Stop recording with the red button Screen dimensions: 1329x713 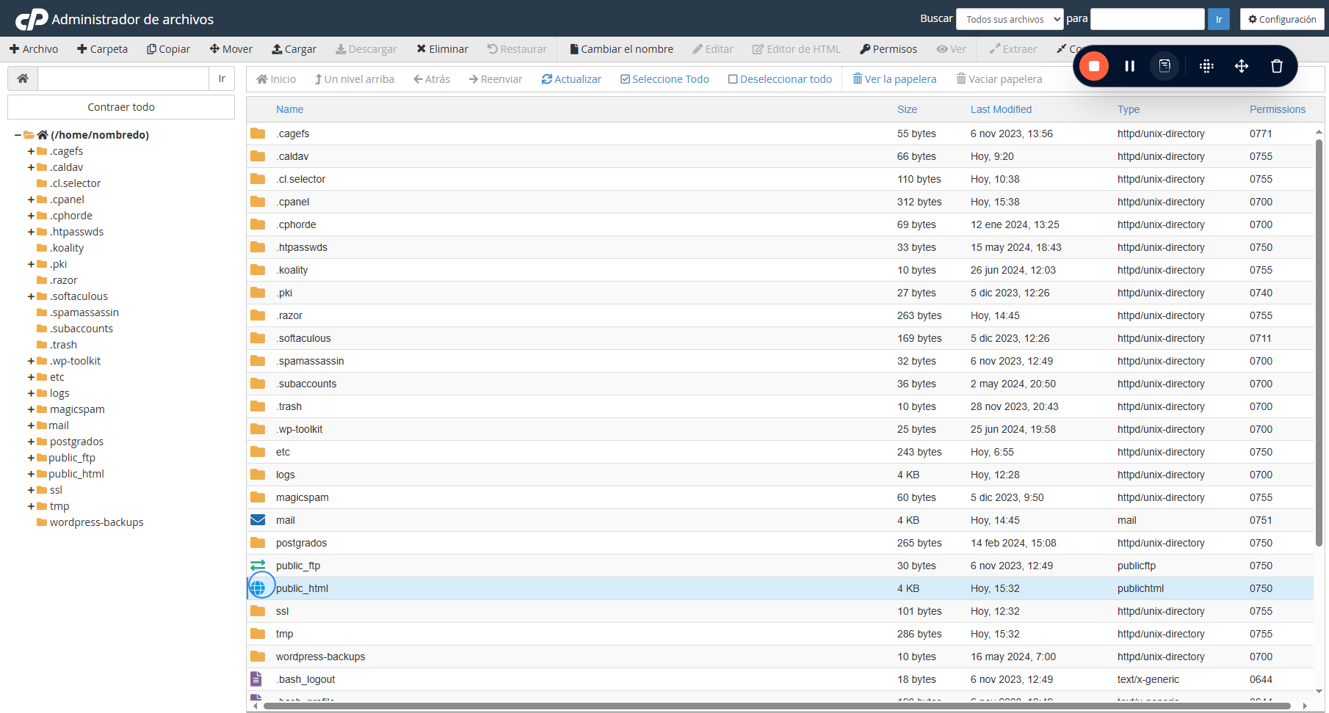pos(1093,66)
